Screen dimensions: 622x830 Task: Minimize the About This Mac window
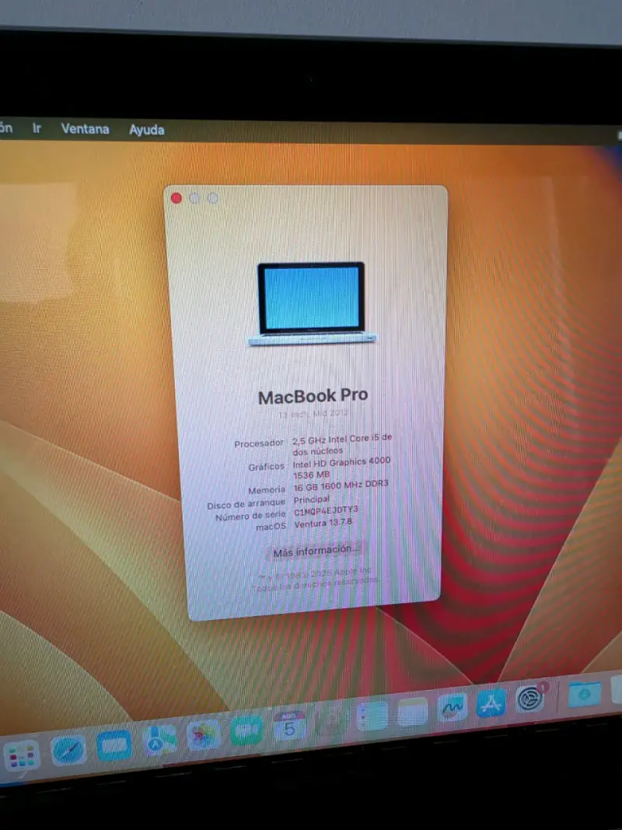(194, 198)
